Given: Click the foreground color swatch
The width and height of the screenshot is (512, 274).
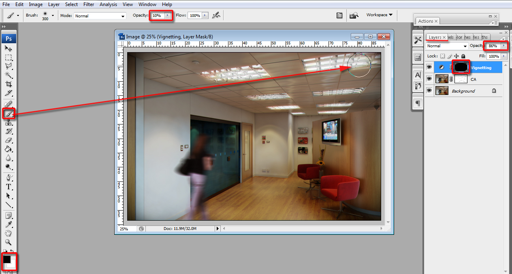Looking at the screenshot, I should point(7,259).
